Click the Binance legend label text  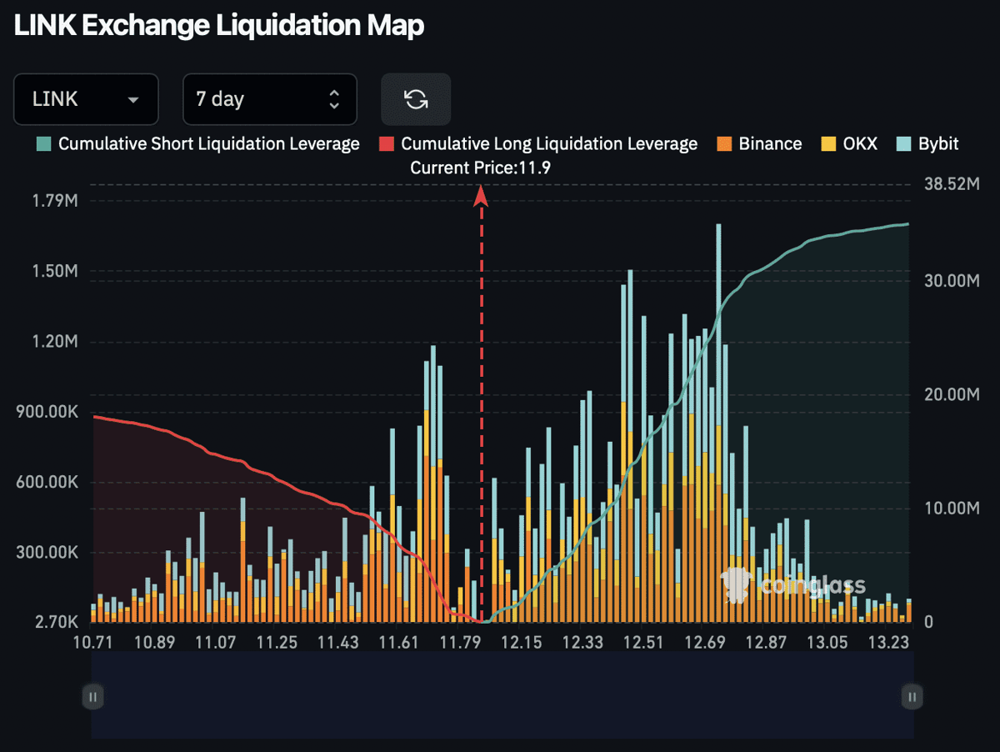(x=770, y=143)
